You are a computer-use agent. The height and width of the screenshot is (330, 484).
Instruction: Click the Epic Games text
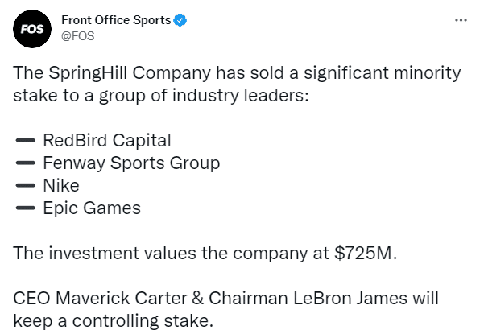(92, 208)
